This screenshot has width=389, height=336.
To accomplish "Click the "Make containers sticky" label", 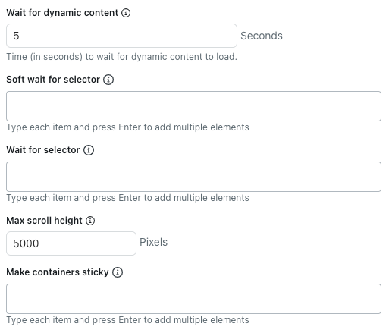I will [58, 272].
